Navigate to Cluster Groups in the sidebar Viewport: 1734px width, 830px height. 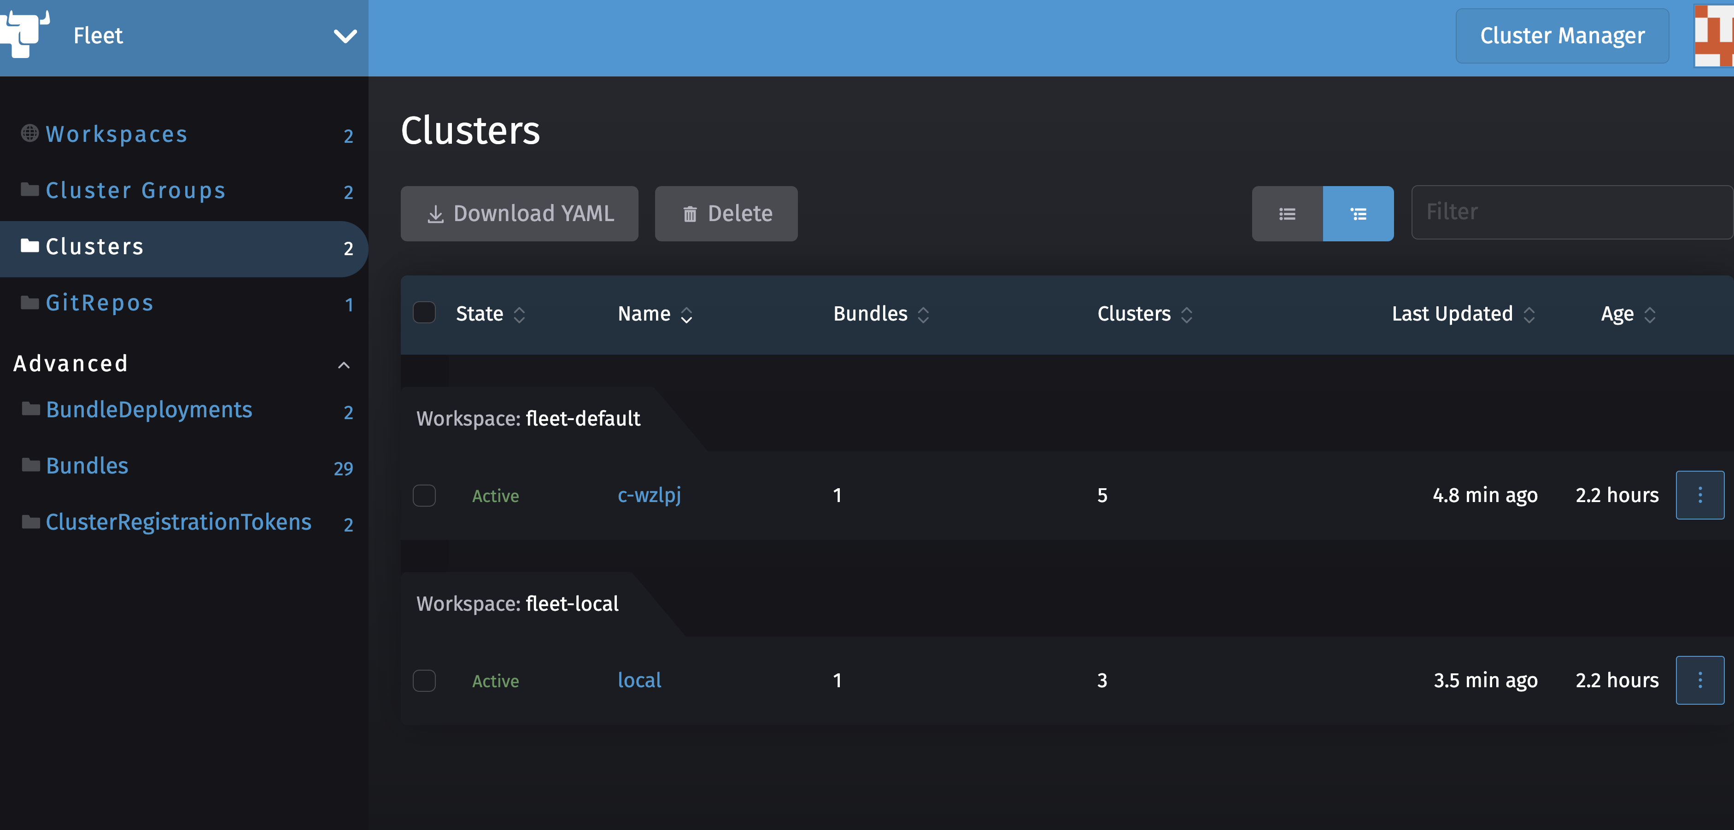135,191
